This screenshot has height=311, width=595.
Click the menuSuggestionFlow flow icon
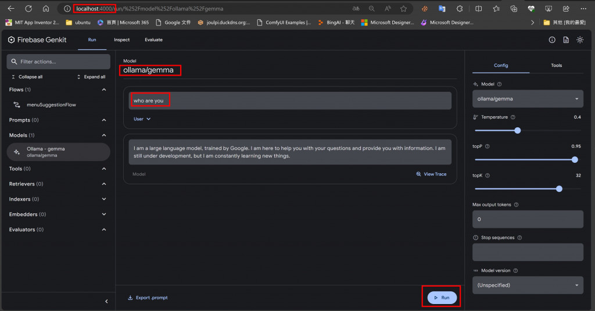pyautogui.click(x=17, y=105)
